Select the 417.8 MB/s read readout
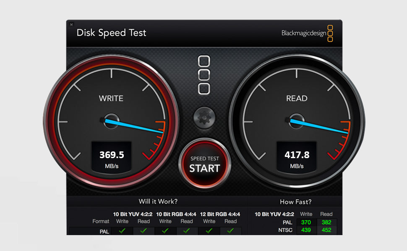Image resolution: width=407 pixels, height=251 pixels. pos(297,156)
